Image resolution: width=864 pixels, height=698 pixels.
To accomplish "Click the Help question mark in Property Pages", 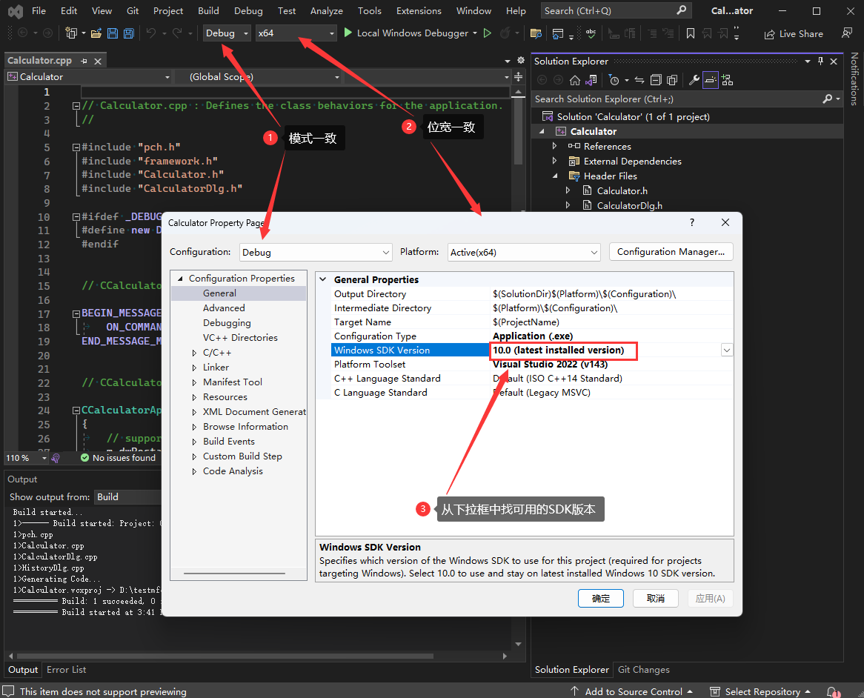I will pyautogui.click(x=691, y=222).
